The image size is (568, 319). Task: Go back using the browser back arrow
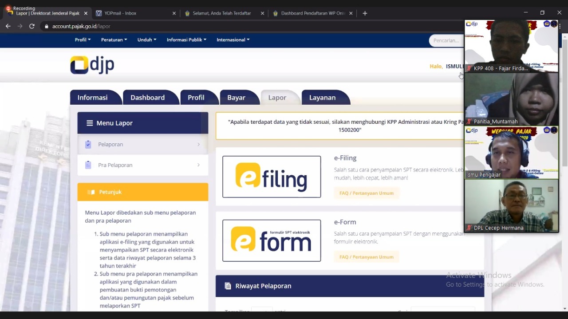click(8, 26)
